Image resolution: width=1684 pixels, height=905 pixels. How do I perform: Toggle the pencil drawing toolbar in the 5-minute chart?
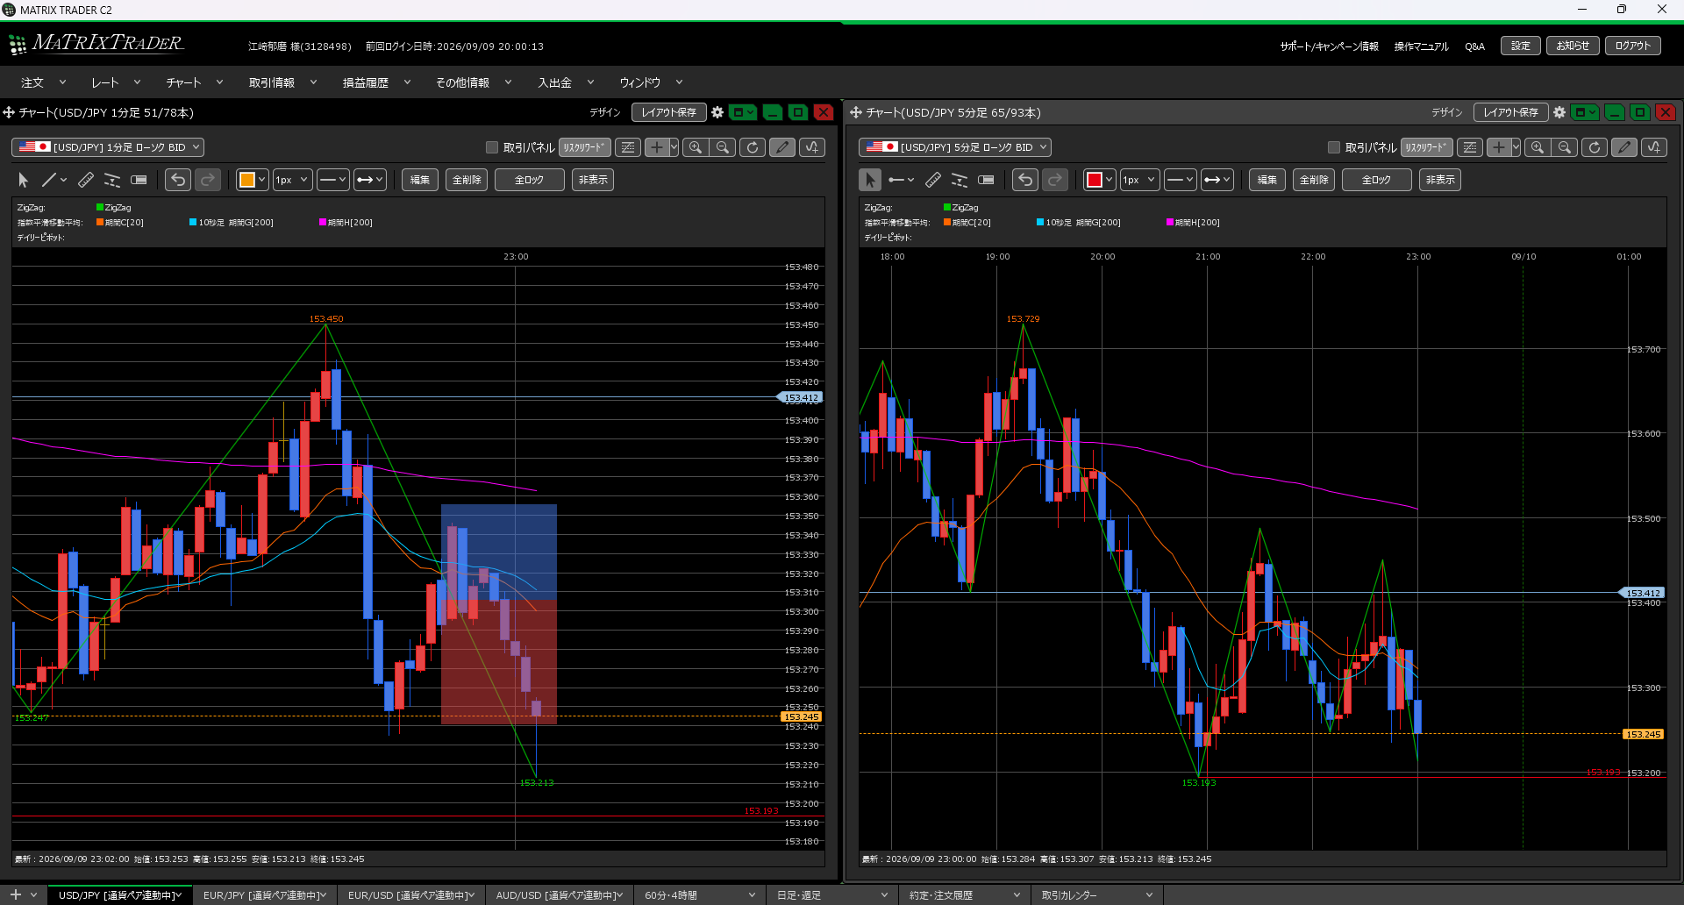tap(1624, 147)
